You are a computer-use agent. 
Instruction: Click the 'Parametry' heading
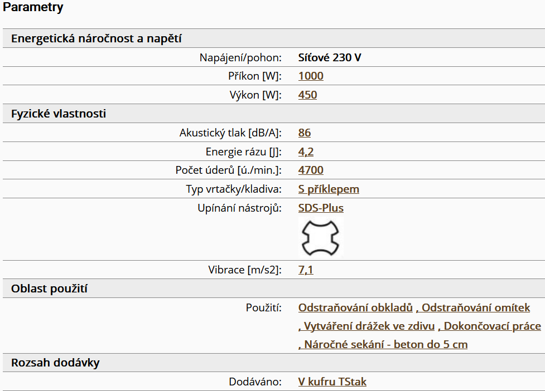pos(33,8)
